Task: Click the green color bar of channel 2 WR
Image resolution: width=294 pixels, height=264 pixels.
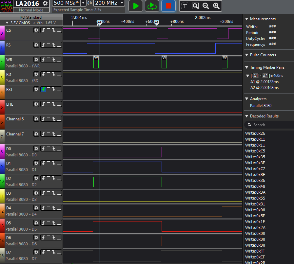Action: pyautogui.click(x=2, y=63)
